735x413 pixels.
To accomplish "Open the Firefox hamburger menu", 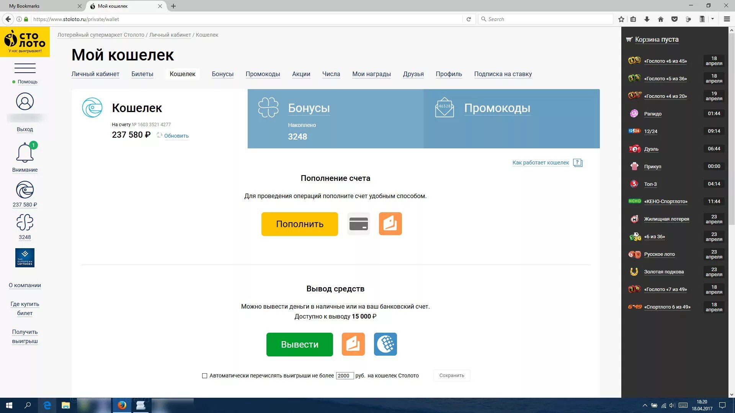I will 727,19.
